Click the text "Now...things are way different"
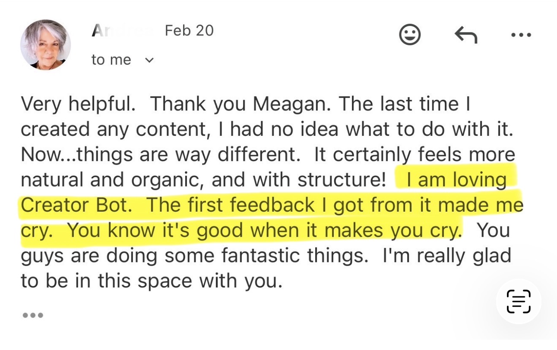The width and height of the screenshot is (557, 350). [x=160, y=154]
